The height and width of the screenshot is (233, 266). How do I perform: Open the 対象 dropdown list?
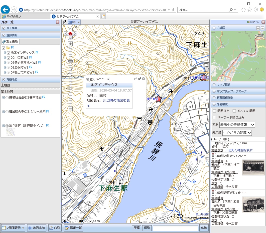pyautogui.click(x=237, y=124)
